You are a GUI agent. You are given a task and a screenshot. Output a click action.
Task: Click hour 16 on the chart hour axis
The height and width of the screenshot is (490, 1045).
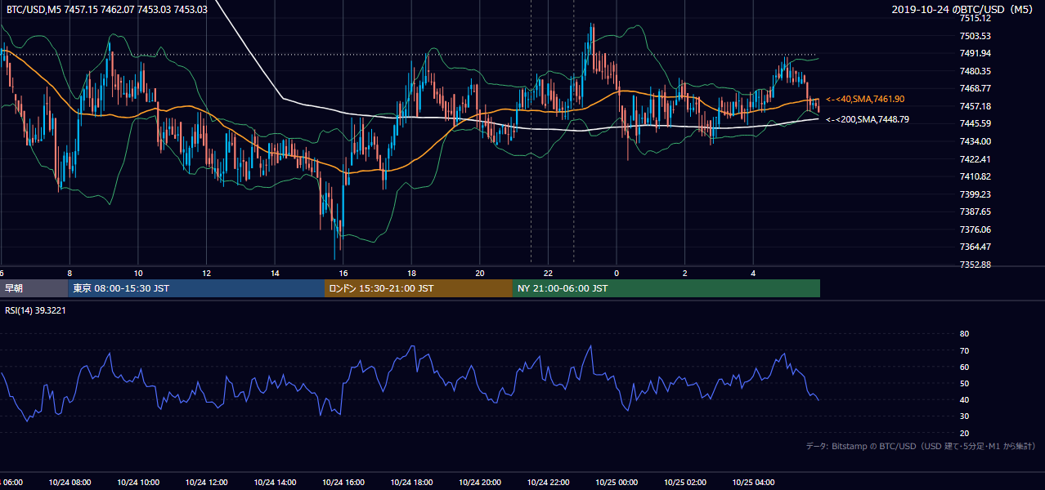point(343,273)
